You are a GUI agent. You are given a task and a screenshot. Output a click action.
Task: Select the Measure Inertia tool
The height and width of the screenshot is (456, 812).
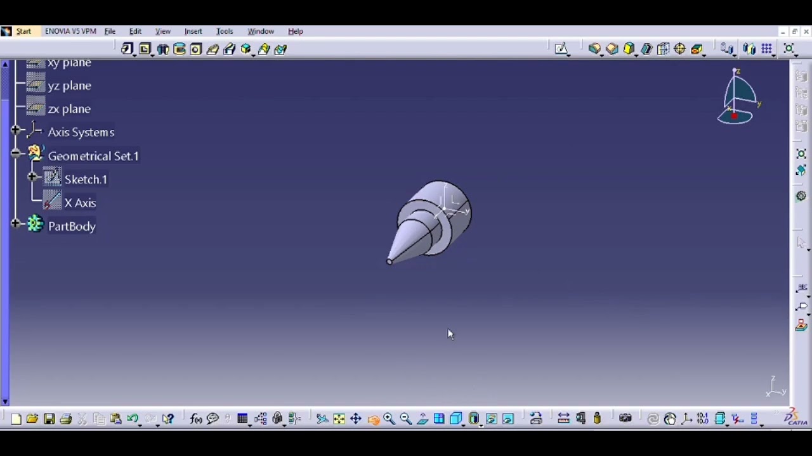point(597,419)
